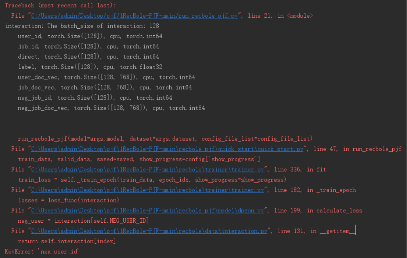Click 'line 336, in fit' text
The image size is (407, 258).
(x=300, y=169)
